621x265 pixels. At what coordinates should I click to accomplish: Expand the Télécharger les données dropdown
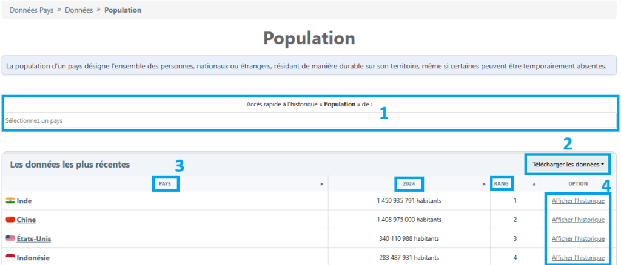pos(567,165)
